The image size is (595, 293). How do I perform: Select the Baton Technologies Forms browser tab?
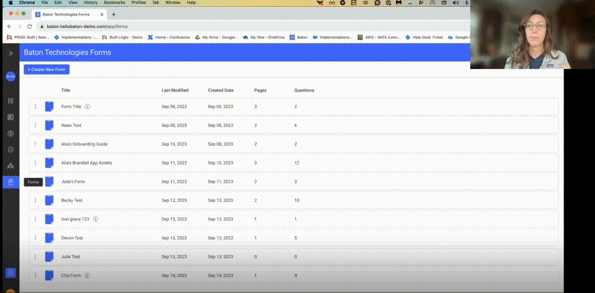pyautogui.click(x=68, y=15)
